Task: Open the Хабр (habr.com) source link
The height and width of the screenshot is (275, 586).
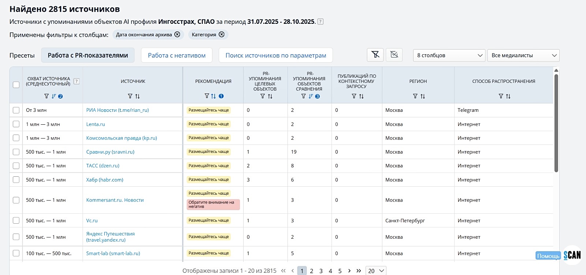Action: pos(105,180)
